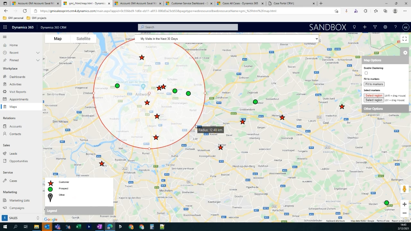Switch to the Map view tab

click(58, 39)
